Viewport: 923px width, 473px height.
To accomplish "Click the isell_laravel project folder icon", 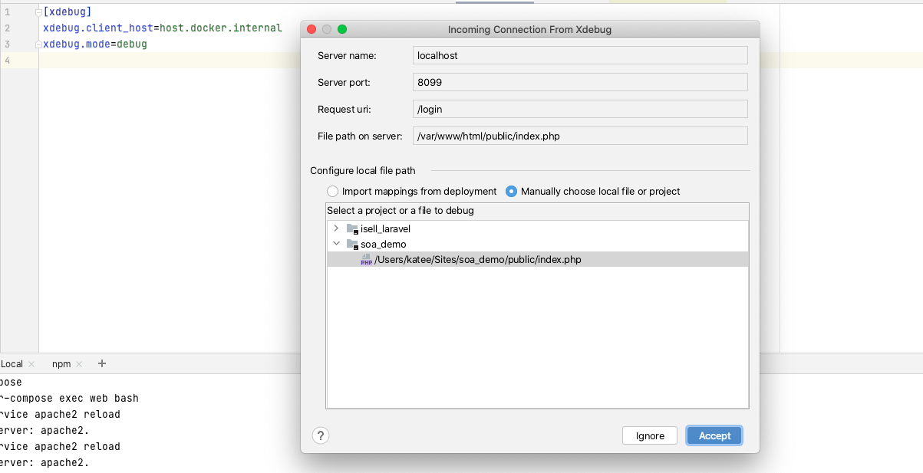I will click(352, 228).
